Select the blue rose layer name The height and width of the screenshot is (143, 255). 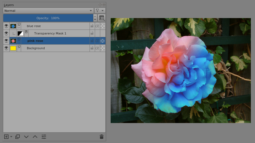(x=34, y=26)
